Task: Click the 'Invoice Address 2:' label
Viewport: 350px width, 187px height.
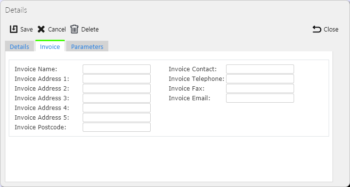Action: coord(42,89)
